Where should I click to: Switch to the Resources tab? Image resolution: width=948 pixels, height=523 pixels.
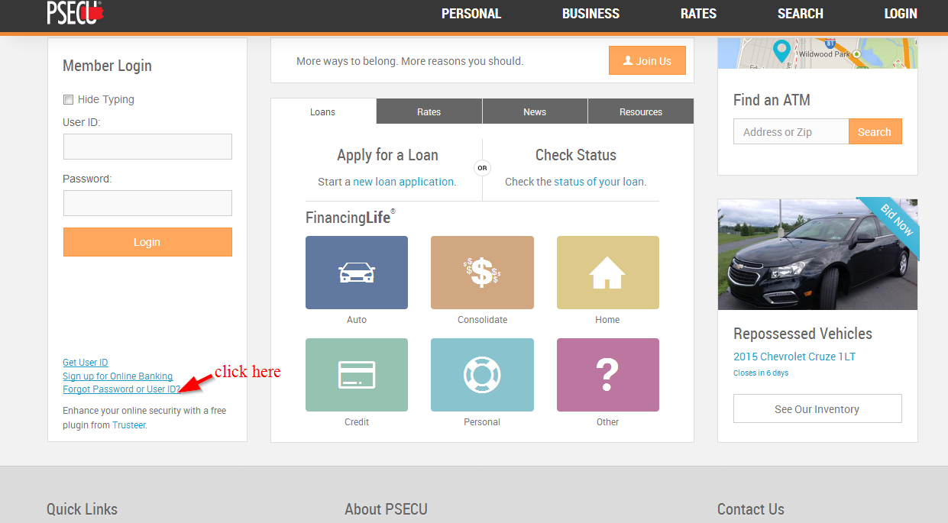pos(641,111)
